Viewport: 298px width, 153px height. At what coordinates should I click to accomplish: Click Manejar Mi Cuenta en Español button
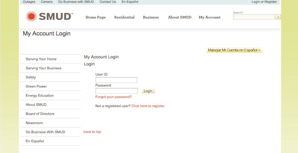click(234, 50)
